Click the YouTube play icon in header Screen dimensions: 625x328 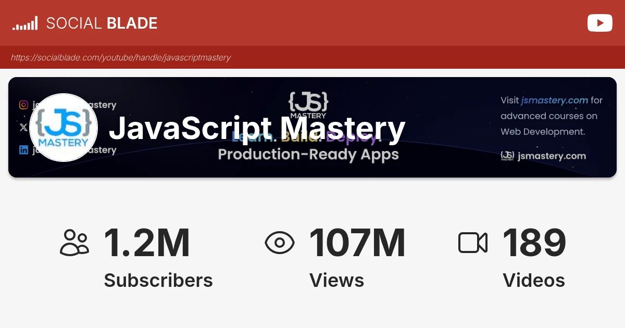click(x=599, y=23)
